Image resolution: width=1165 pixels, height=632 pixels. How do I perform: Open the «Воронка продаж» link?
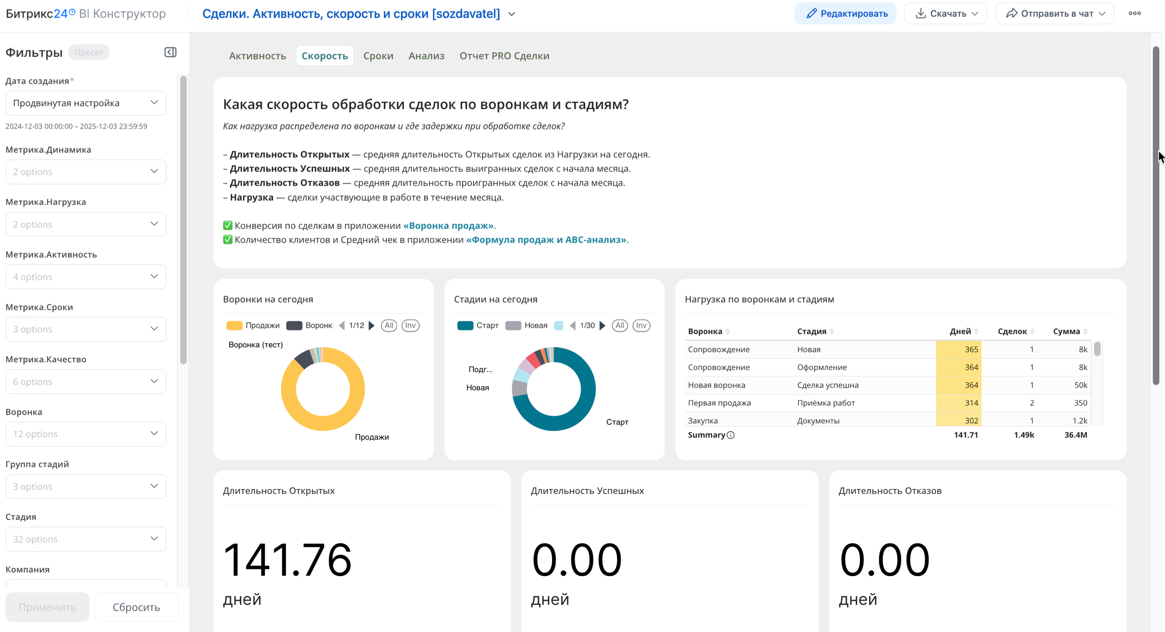point(448,226)
